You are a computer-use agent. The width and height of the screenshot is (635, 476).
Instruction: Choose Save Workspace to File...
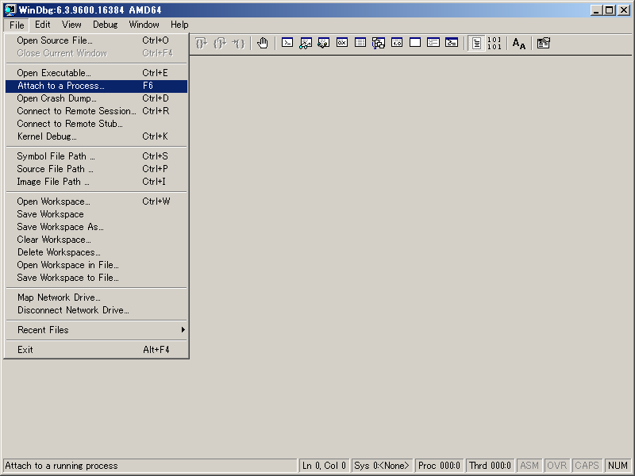pos(96,278)
